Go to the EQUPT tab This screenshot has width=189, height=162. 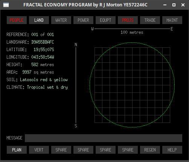pyautogui.click(x=105, y=20)
